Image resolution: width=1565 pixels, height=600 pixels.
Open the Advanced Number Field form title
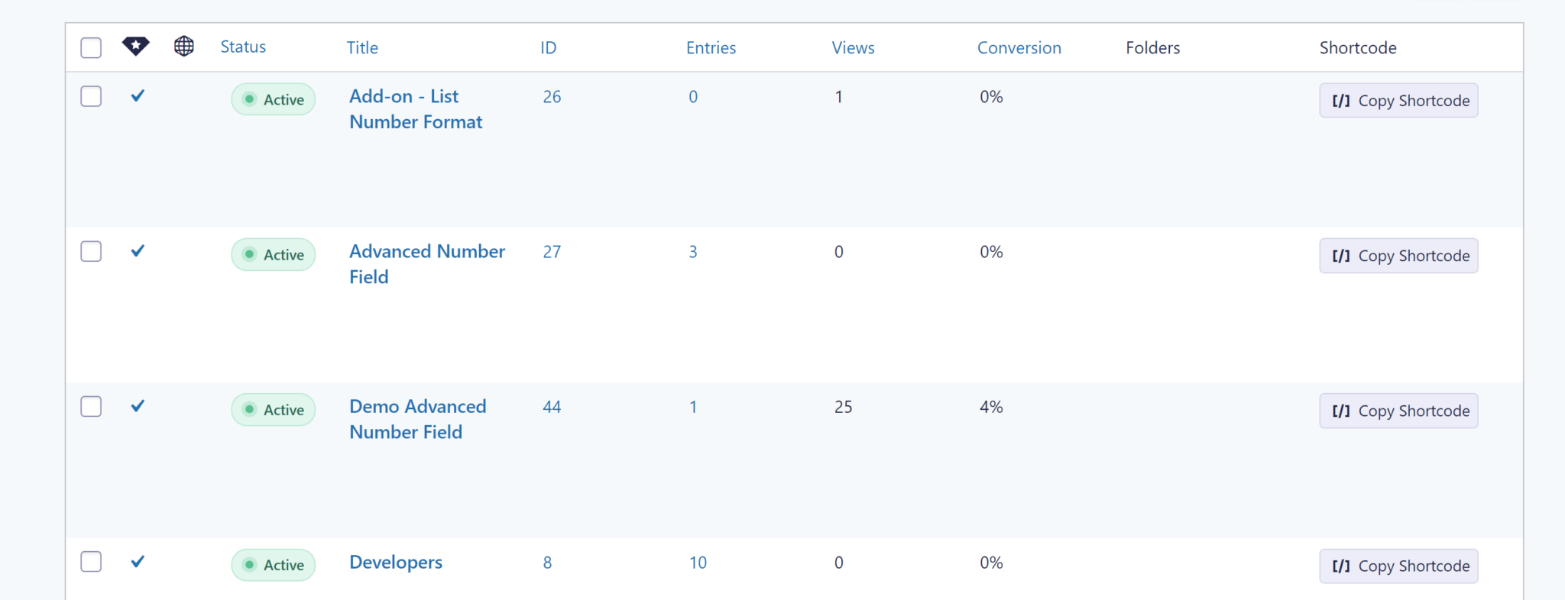(x=426, y=263)
